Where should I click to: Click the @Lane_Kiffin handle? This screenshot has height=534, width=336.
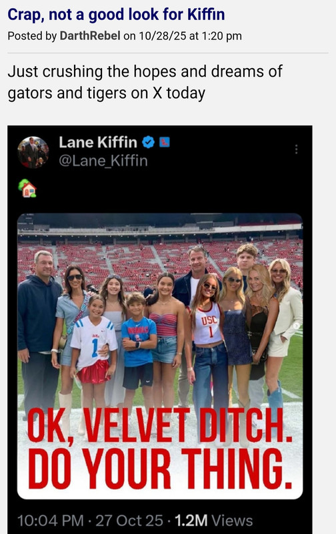[103, 160]
